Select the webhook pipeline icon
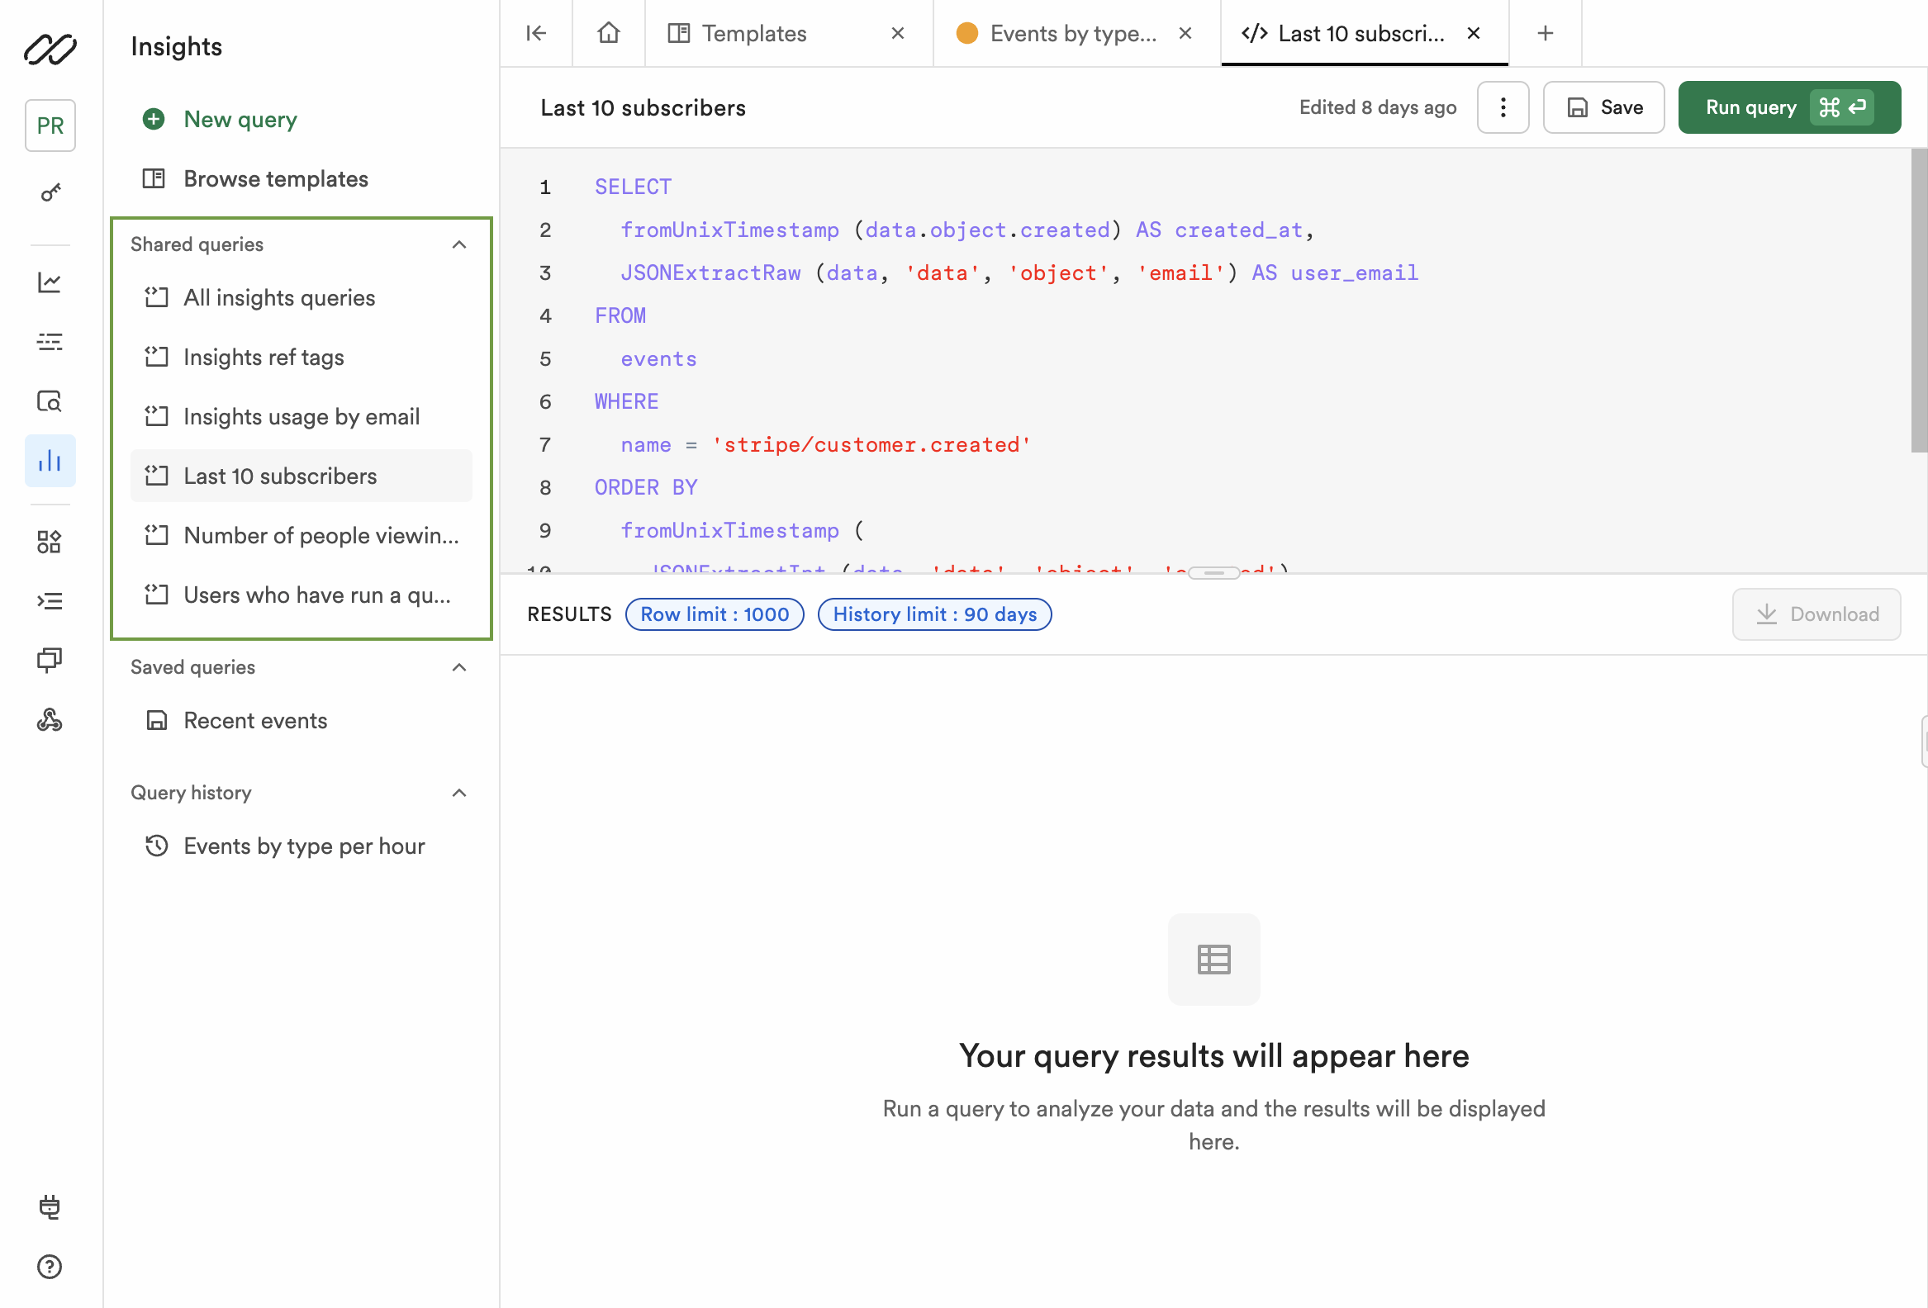The height and width of the screenshot is (1308, 1928). click(50, 720)
